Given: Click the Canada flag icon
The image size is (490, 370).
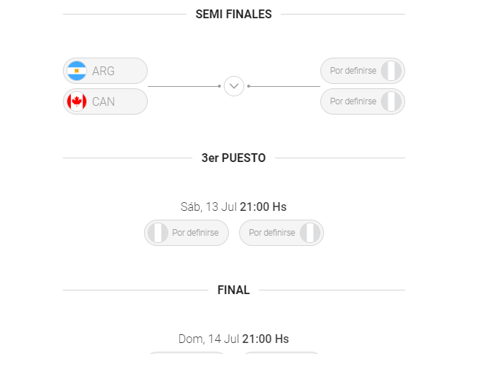Looking at the screenshot, I should (x=77, y=101).
